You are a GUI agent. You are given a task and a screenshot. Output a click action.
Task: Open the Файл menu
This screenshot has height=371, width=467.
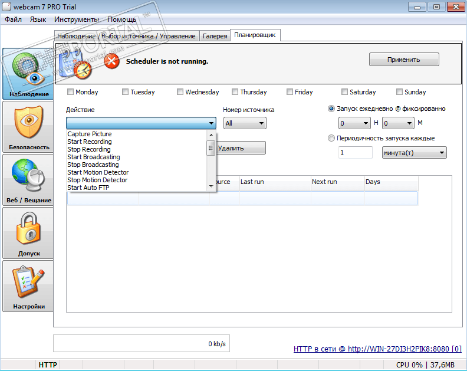(x=13, y=19)
